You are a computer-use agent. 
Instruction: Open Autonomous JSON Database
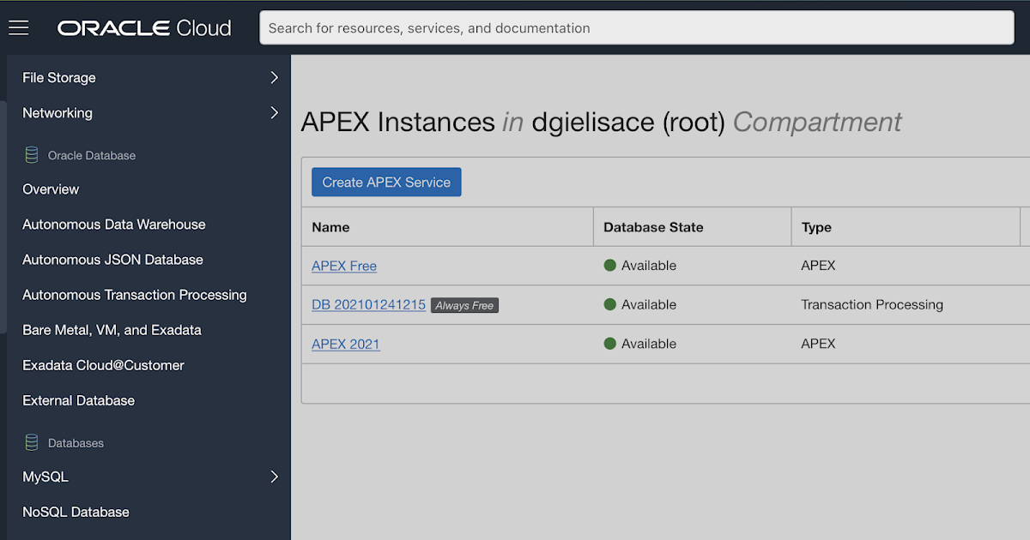pos(112,260)
